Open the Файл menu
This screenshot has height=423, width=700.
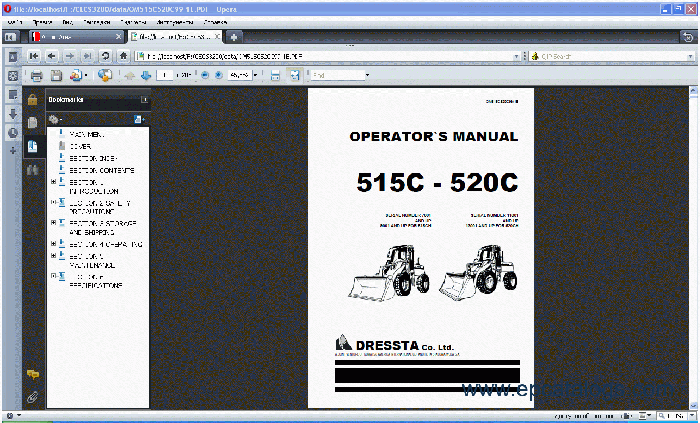tap(15, 22)
